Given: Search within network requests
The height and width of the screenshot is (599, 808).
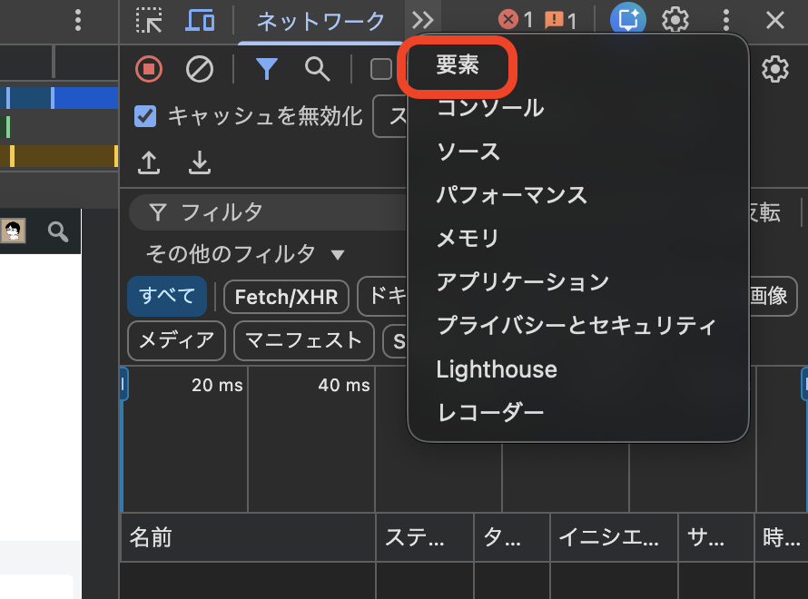Looking at the screenshot, I should [315, 69].
